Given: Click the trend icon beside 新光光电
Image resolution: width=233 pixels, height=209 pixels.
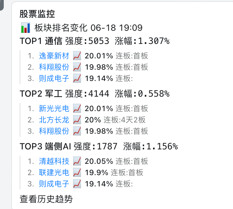Looking at the screenshot, I should coord(77,108).
